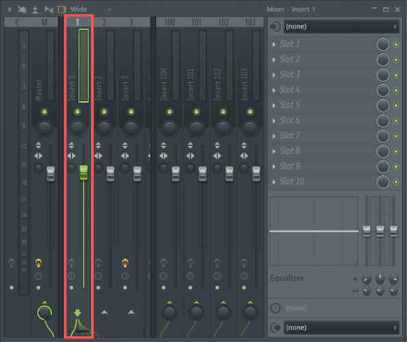
Task: Arm Insert 1 for disk recording
Action: click(71, 263)
